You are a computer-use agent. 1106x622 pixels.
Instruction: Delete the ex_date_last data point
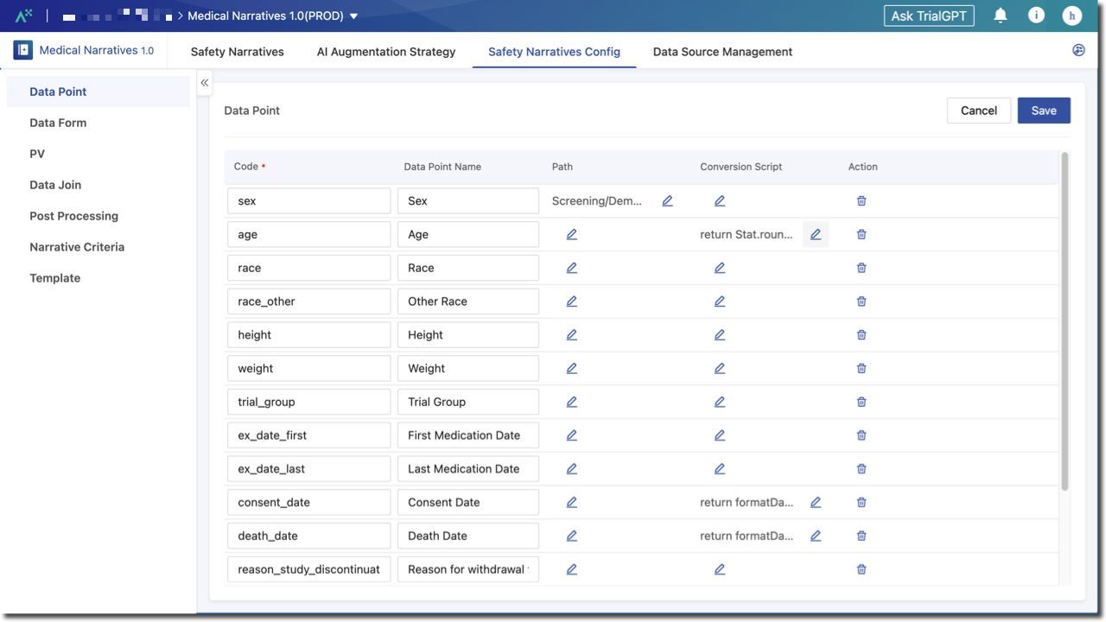click(861, 469)
